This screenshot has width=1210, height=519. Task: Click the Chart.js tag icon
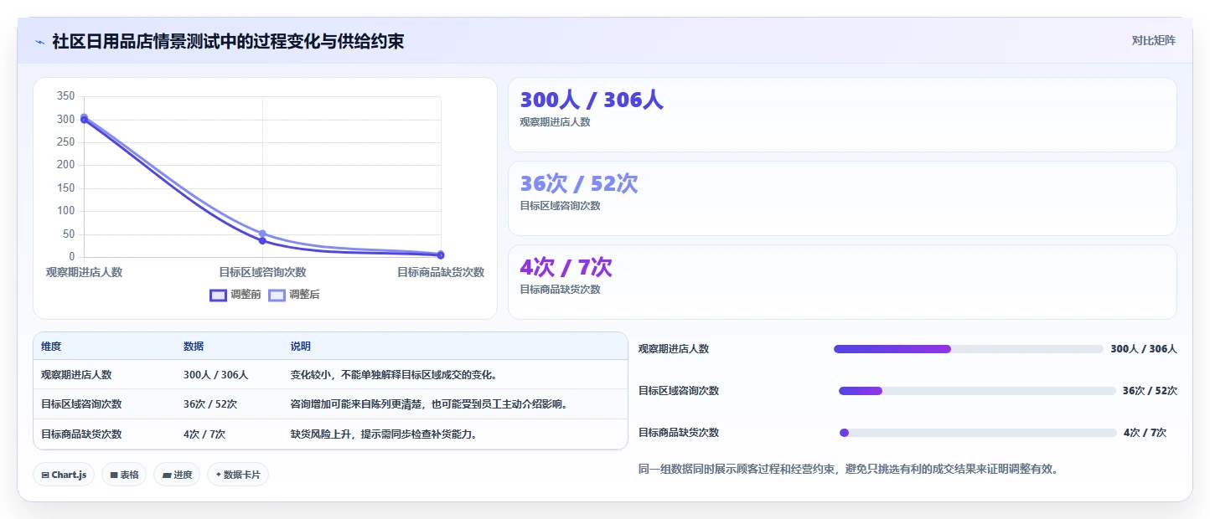[x=45, y=475]
